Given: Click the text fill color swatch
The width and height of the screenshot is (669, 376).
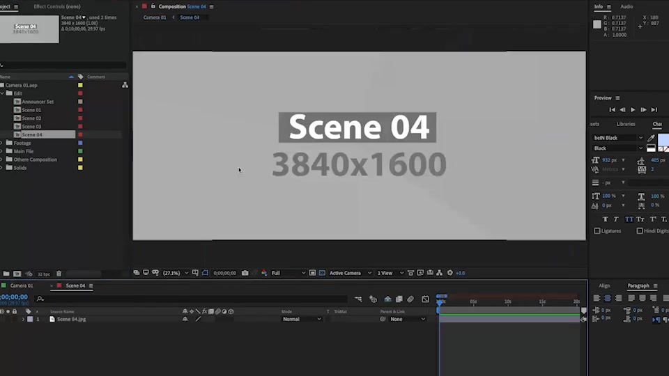Looking at the screenshot, I should 663,139.
